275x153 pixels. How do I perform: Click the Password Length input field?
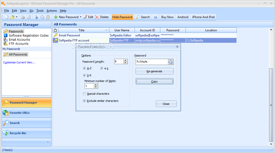[x=119, y=61]
